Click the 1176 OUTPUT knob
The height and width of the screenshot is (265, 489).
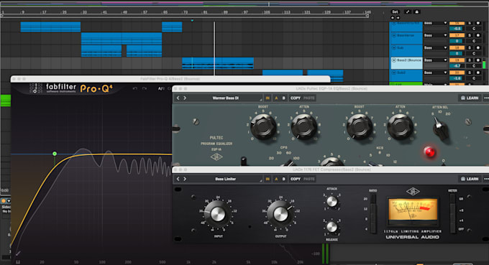pos(280,214)
